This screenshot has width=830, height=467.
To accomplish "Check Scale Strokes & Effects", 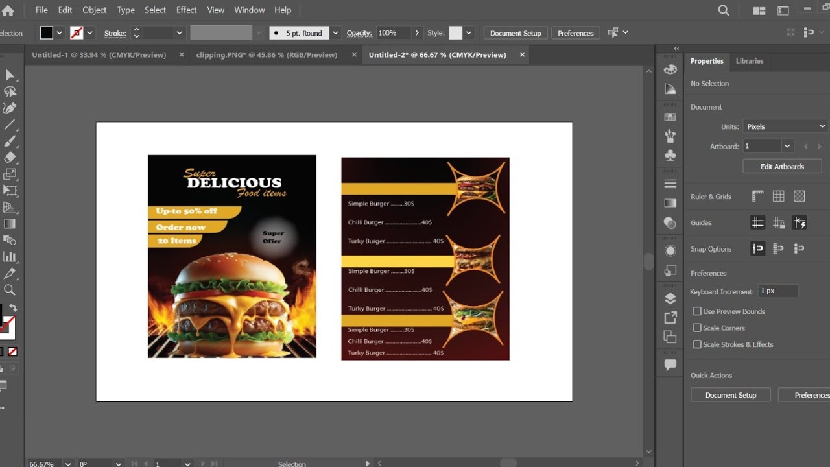I will [x=697, y=344].
